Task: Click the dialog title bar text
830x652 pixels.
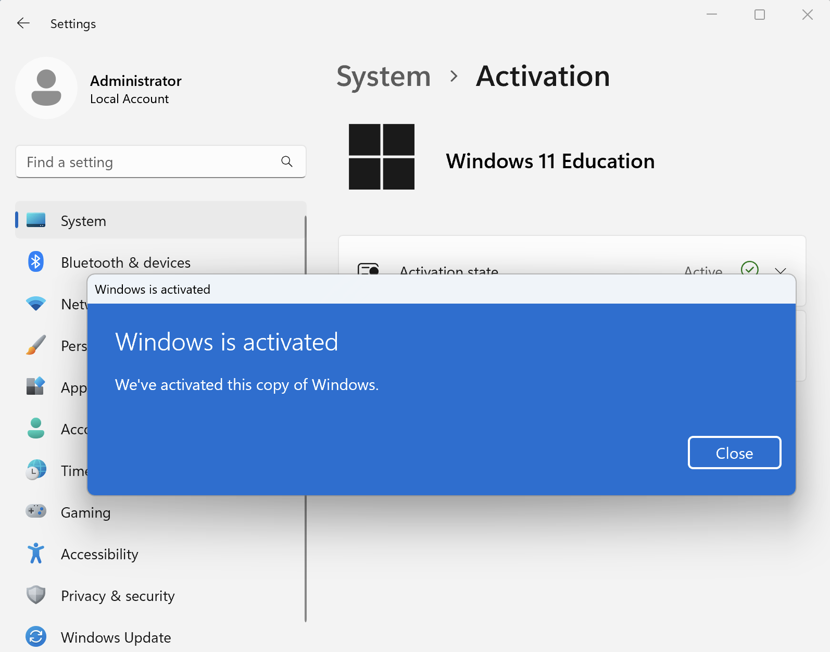Action: [x=153, y=290]
